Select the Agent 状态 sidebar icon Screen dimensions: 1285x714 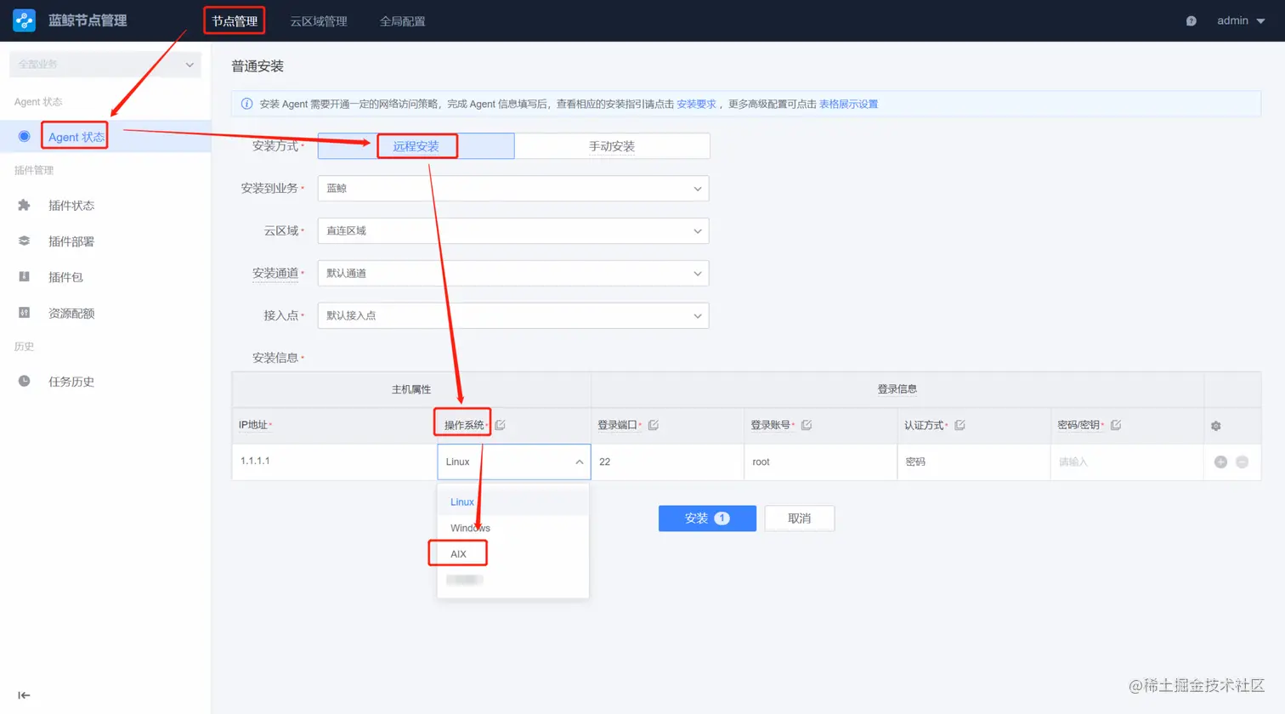pos(24,136)
